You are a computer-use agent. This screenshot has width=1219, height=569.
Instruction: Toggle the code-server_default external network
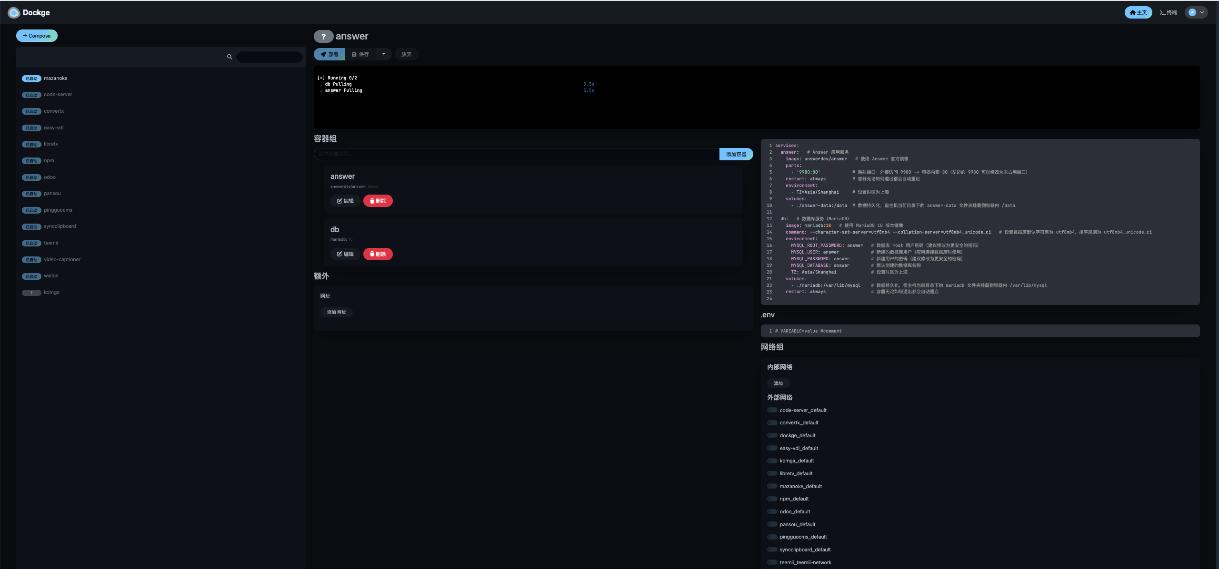772,410
